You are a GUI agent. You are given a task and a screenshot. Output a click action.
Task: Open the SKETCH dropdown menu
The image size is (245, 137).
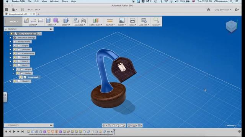pyautogui.click(x=33, y=25)
